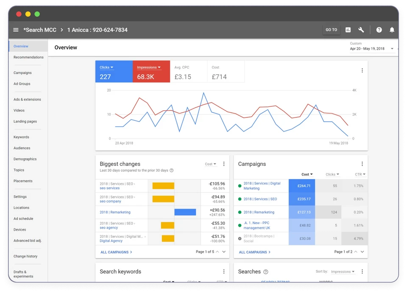Click yellow bar for seo services row
This screenshot has width=407, height=293.
pos(163,186)
